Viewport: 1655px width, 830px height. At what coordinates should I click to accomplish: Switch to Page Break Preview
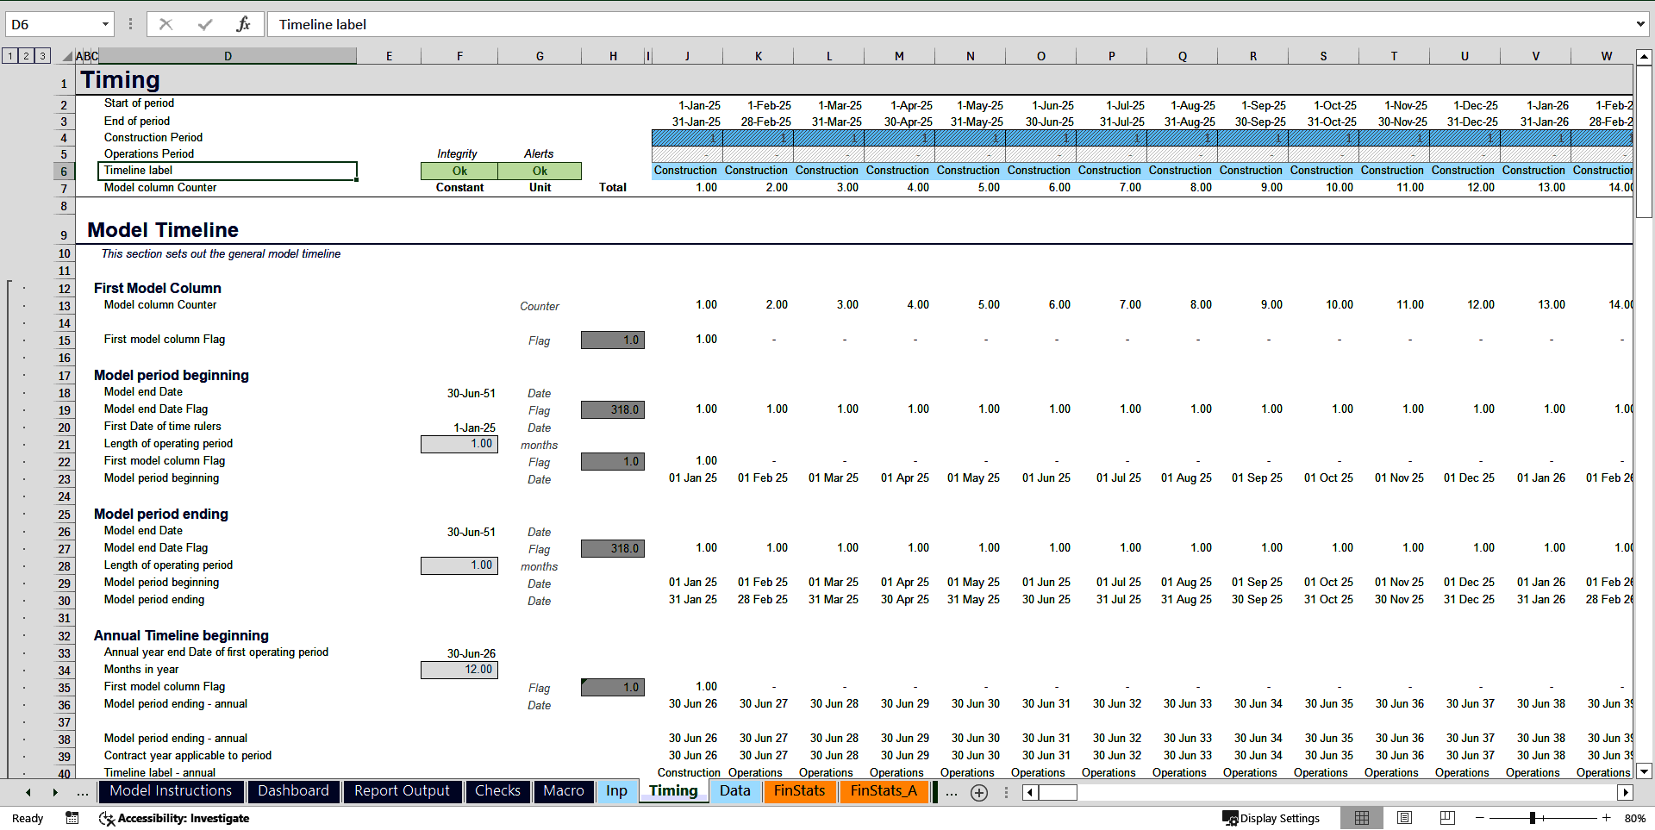tap(1447, 818)
